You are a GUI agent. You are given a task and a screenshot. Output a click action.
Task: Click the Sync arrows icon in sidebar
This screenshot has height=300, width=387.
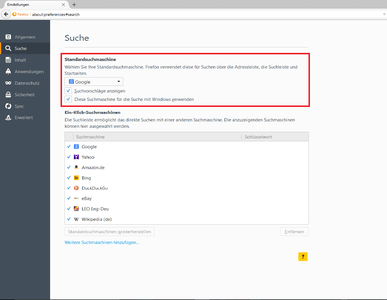(8, 106)
